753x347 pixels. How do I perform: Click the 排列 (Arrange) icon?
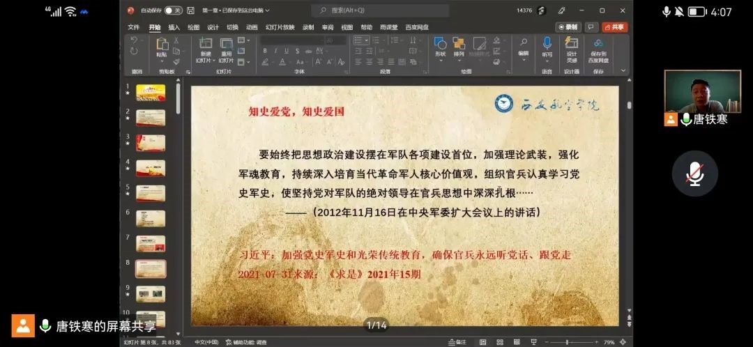tap(459, 44)
